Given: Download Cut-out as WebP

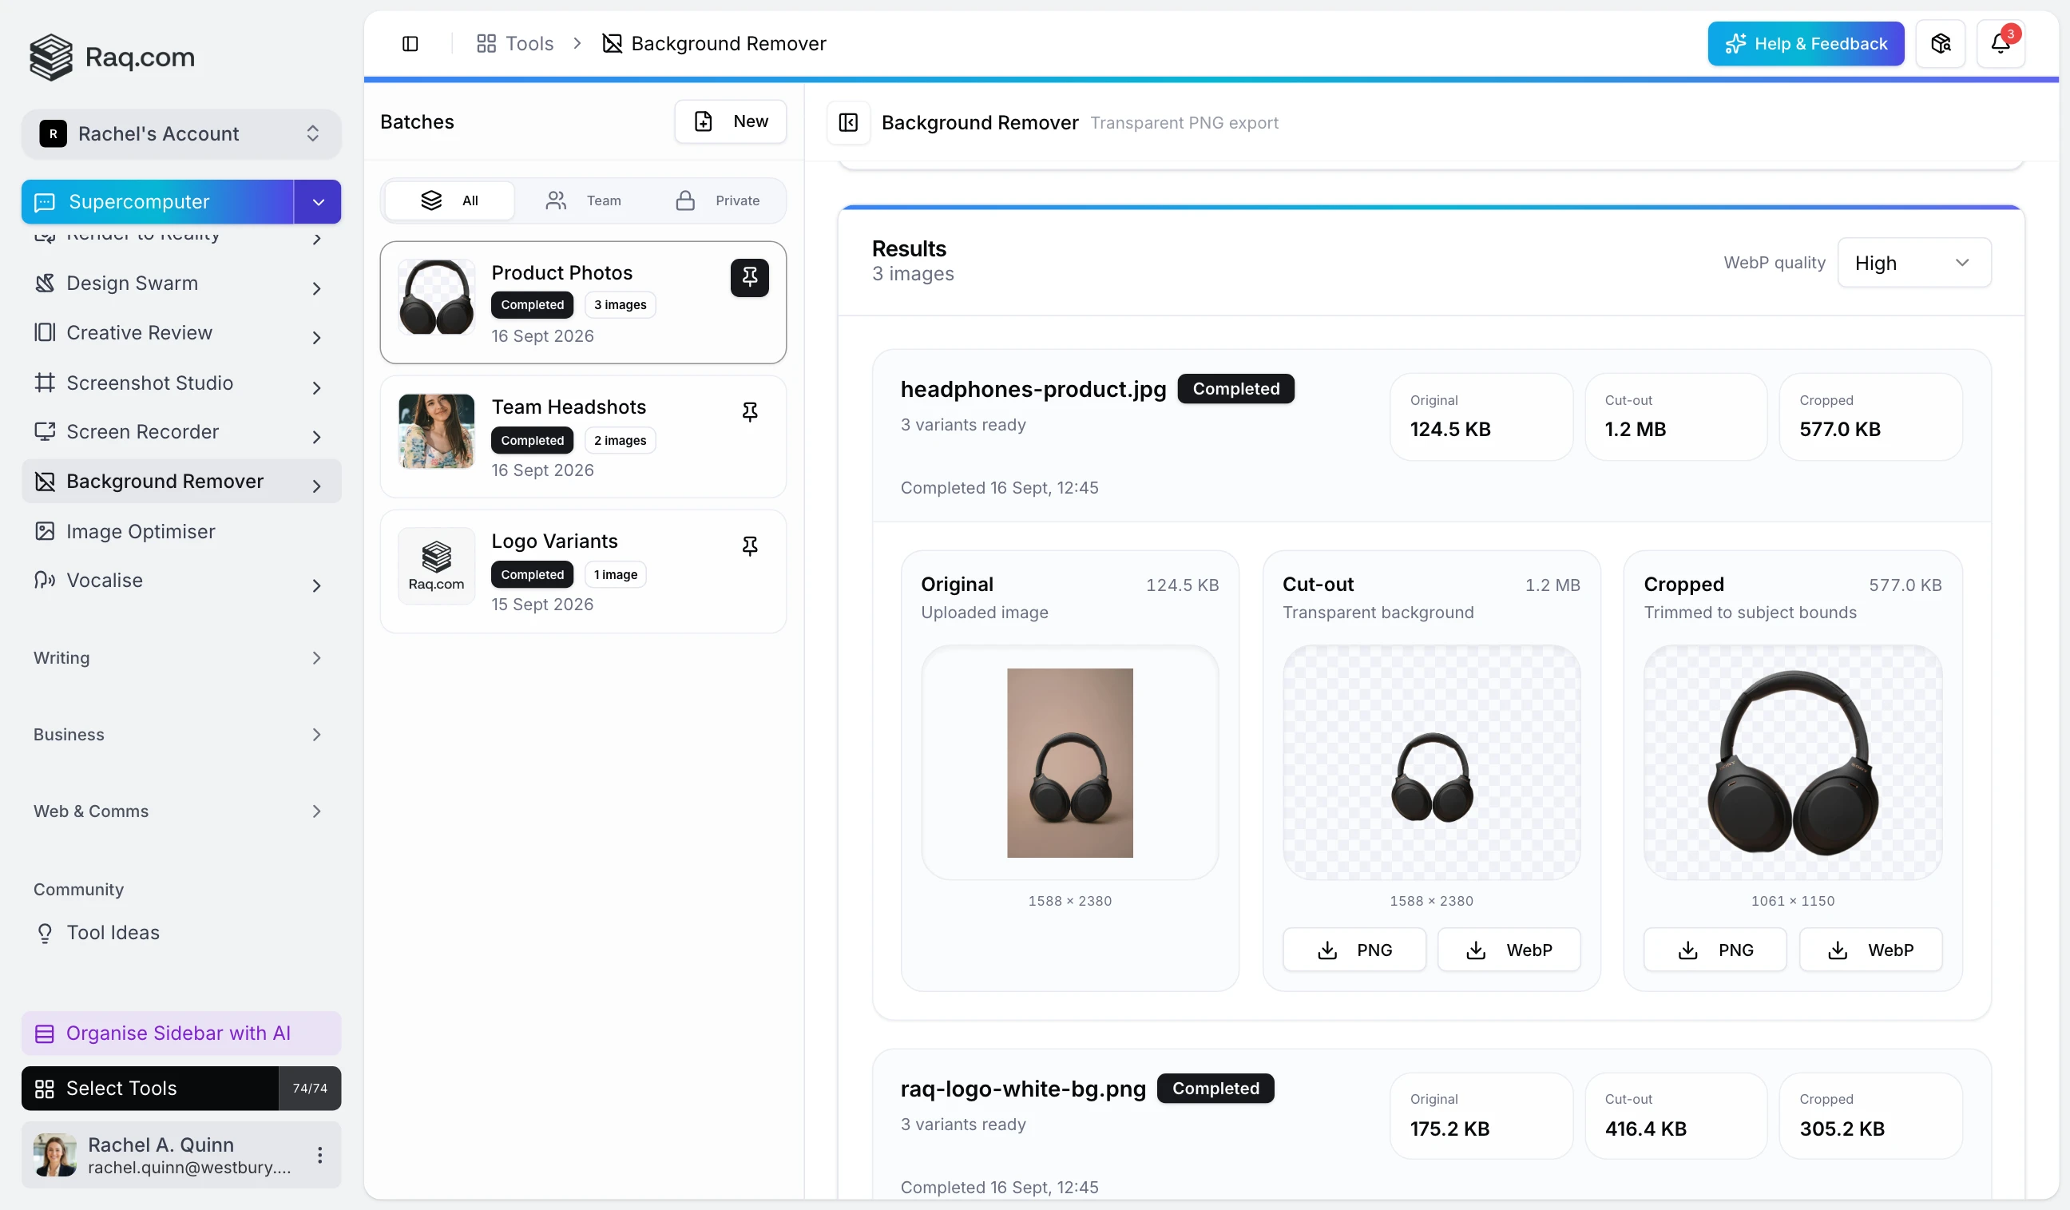Looking at the screenshot, I should coord(1509,950).
